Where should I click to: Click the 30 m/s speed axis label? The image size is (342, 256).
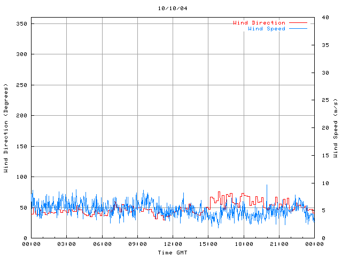click(x=325, y=73)
